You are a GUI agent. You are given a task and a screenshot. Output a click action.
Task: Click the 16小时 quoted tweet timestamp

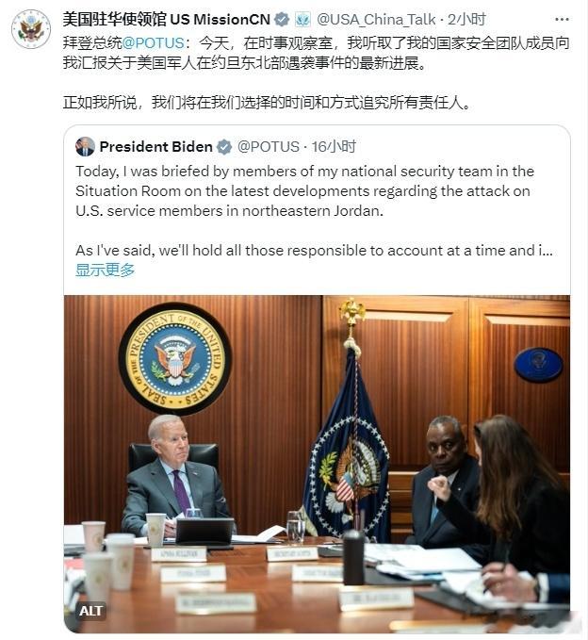(x=334, y=146)
